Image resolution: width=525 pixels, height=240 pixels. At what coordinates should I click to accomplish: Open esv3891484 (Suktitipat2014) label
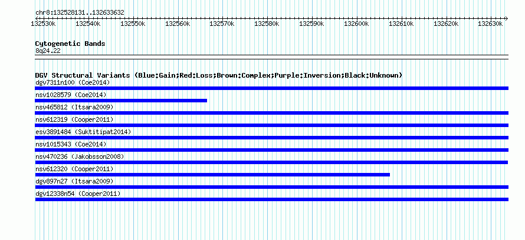(x=83, y=132)
